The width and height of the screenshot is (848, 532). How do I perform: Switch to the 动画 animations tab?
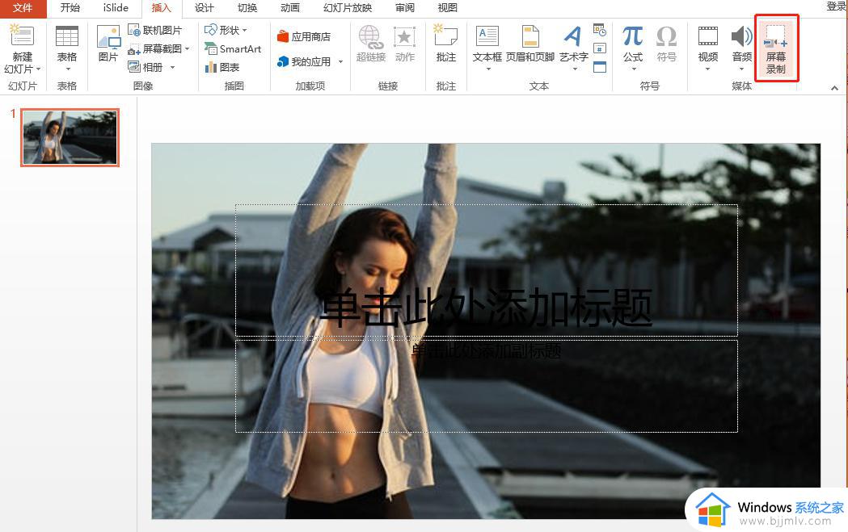tap(290, 8)
